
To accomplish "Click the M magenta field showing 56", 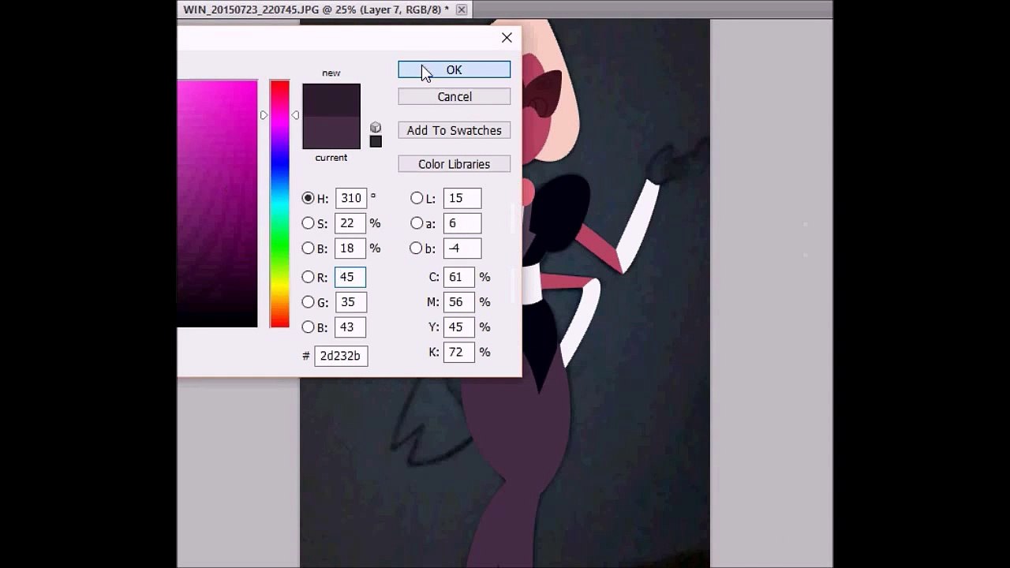I will (x=458, y=301).
